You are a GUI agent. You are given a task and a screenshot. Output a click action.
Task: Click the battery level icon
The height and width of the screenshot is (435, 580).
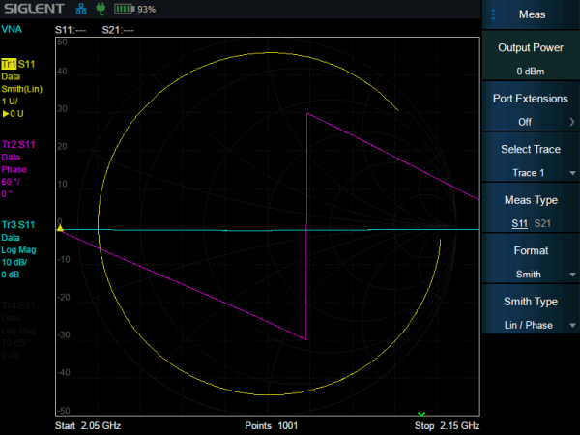click(x=124, y=9)
